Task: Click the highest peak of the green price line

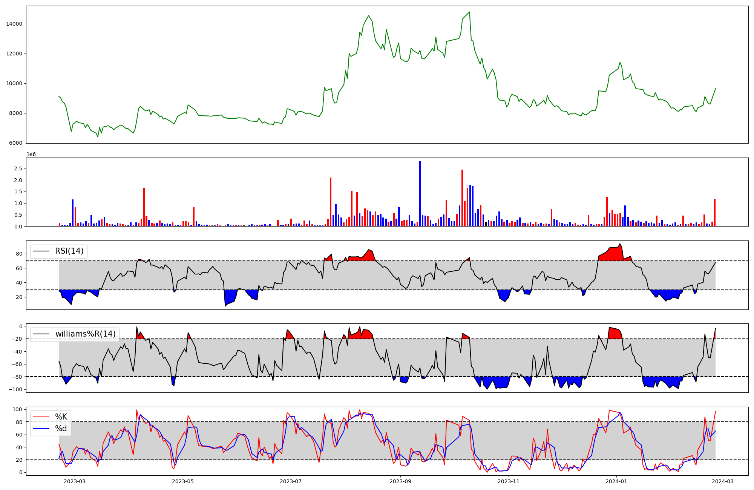Action: (469, 12)
